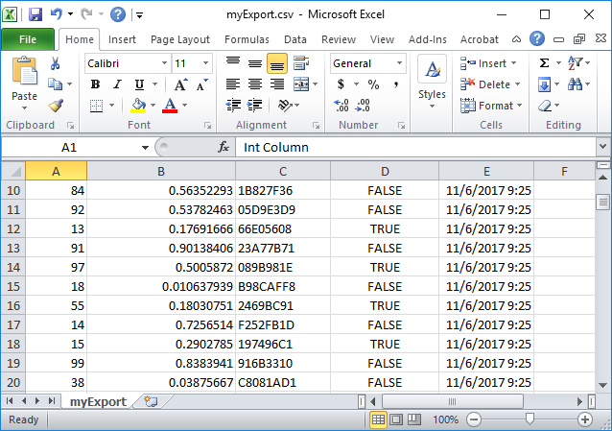Select the myExport sheet tab
This screenshot has height=431, width=612.
point(98,401)
